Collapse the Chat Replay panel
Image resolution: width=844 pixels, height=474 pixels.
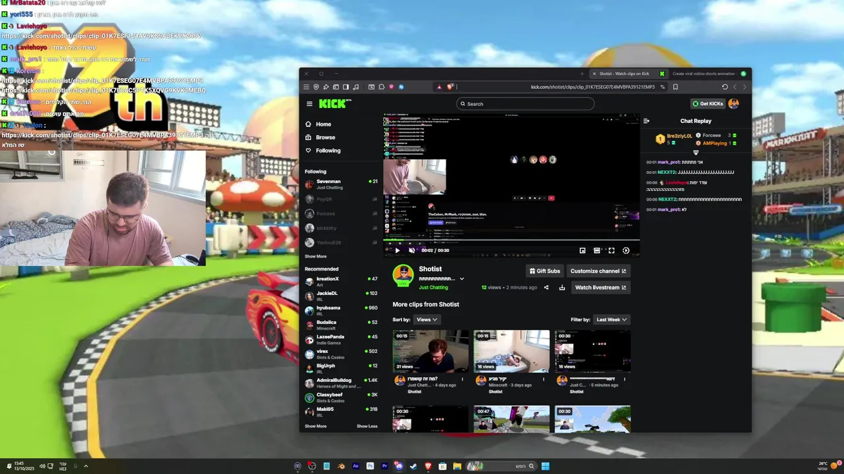(x=646, y=120)
